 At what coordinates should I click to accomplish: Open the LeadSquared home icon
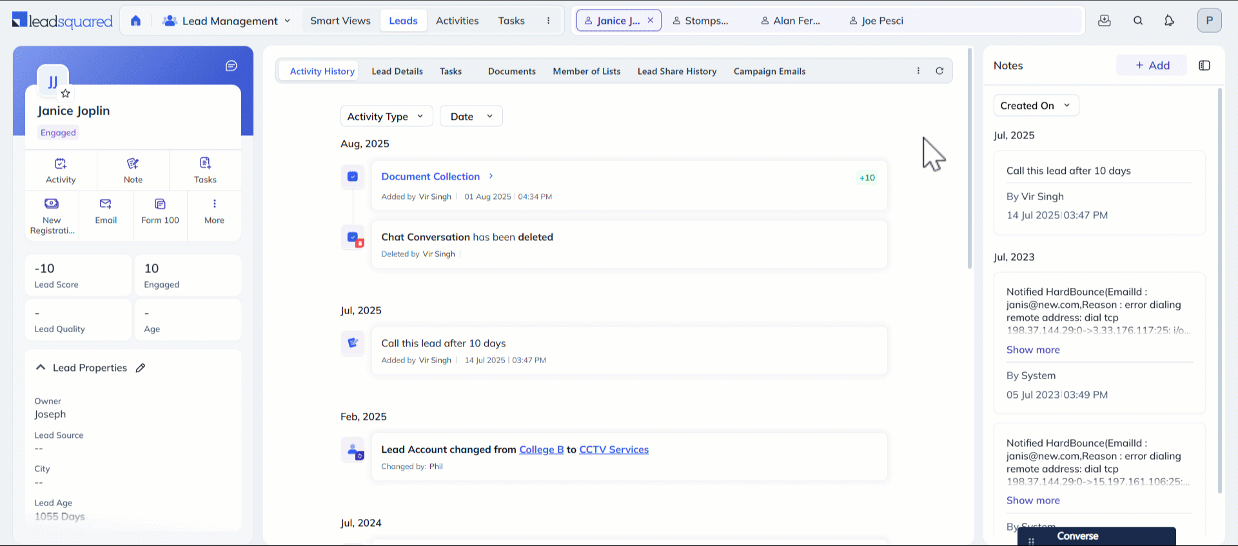tap(135, 21)
